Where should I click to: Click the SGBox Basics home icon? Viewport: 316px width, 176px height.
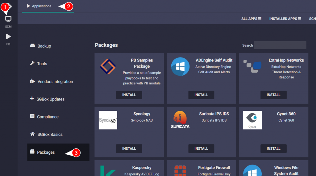32,134
